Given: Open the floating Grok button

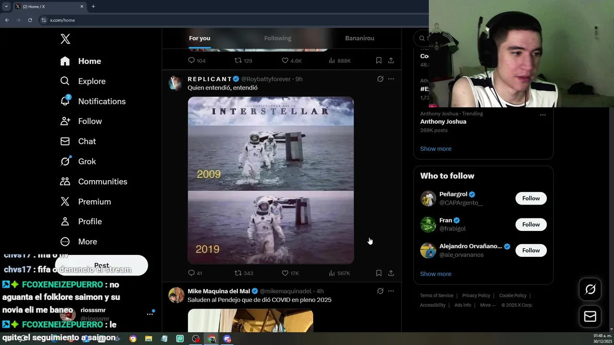Looking at the screenshot, I should pyautogui.click(x=590, y=289).
